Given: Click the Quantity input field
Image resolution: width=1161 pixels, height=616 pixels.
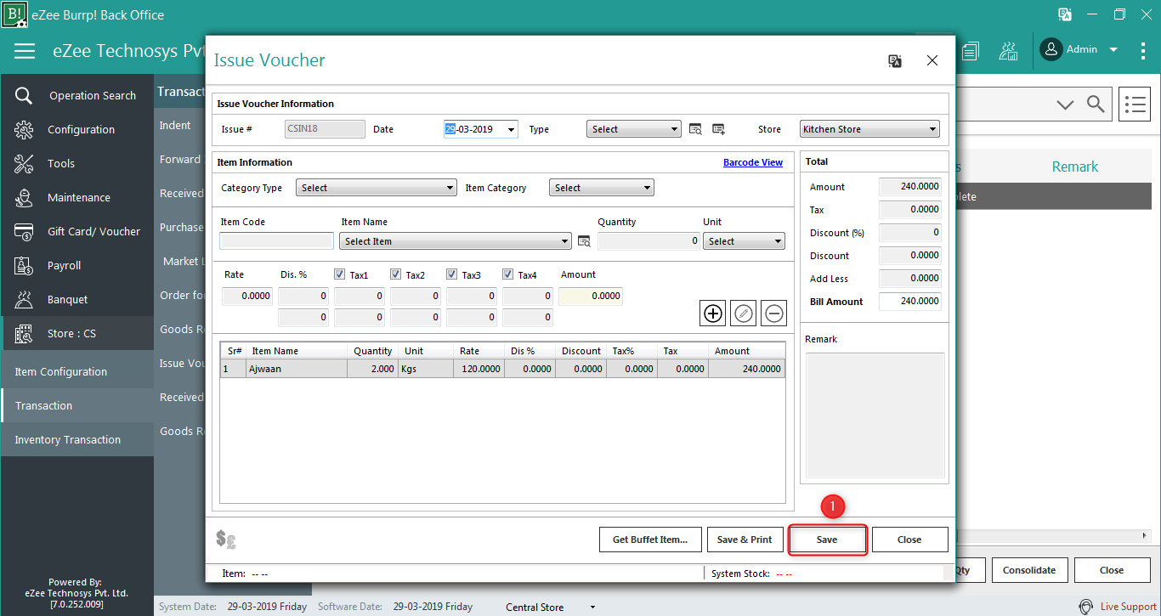Looking at the screenshot, I should [x=648, y=241].
